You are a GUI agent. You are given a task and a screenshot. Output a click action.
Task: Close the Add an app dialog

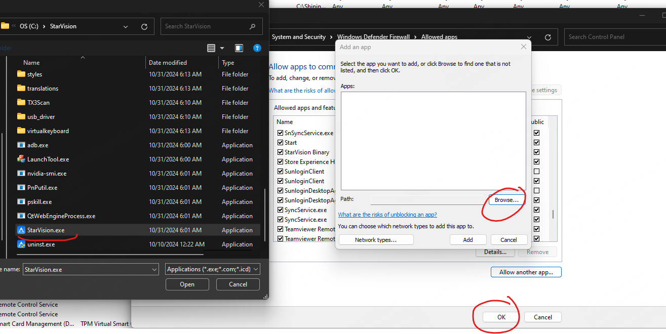coord(524,47)
